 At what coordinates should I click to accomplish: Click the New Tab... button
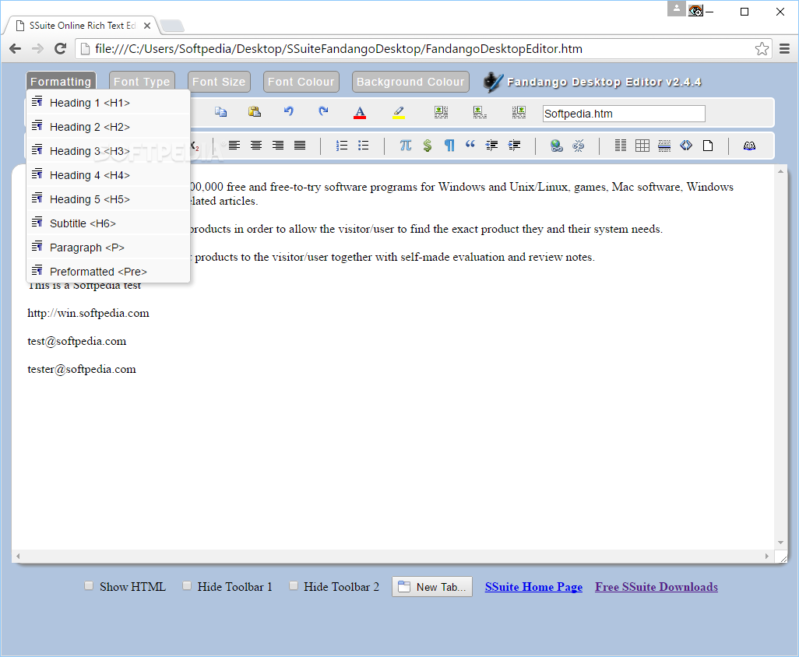(432, 587)
